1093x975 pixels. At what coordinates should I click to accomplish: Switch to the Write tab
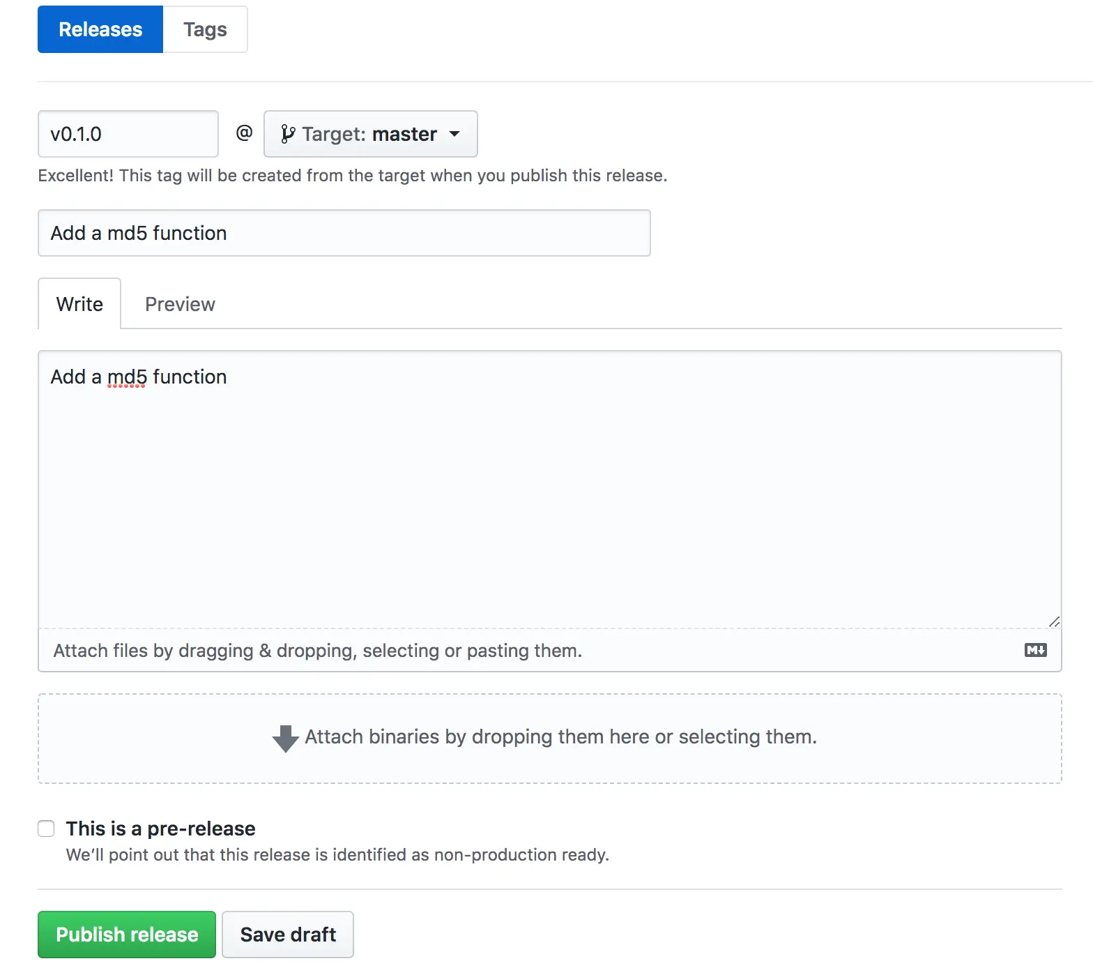[79, 304]
